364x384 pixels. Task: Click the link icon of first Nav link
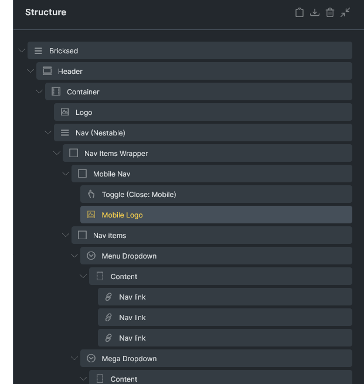(x=108, y=297)
